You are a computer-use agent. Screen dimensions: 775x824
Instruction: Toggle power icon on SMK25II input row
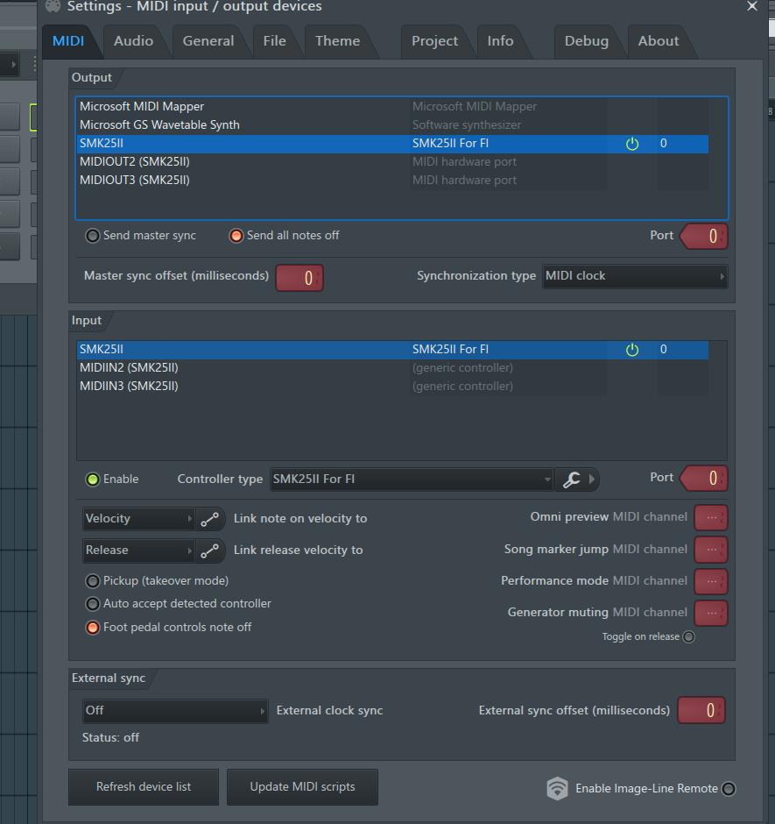(632, 350)
